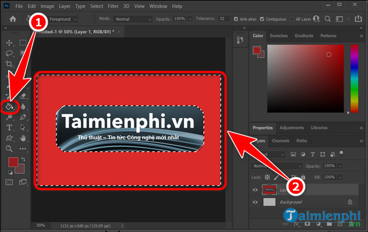Open the status bar info arrow
This screenshot has width=368, height=232.
[122, 226]
